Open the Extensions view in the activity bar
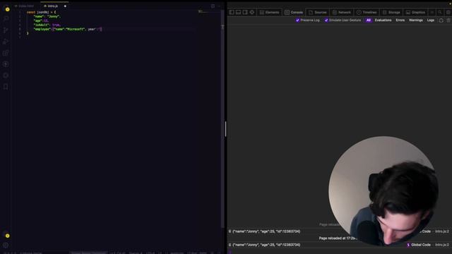The width and height of the screenshot is (452, 254). (x=6, y=53)
